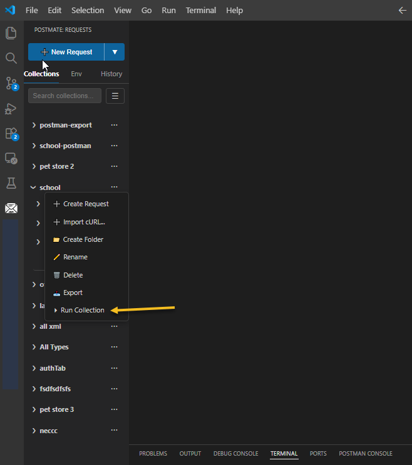The width and height of the screenshot is (412, 465).
Task: Open options for school-postman collection
Action: 115,146
